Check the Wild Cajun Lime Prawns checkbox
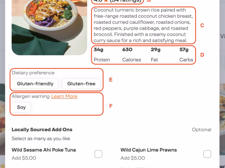Screen dimensions: 225x168 pos(207,154)
